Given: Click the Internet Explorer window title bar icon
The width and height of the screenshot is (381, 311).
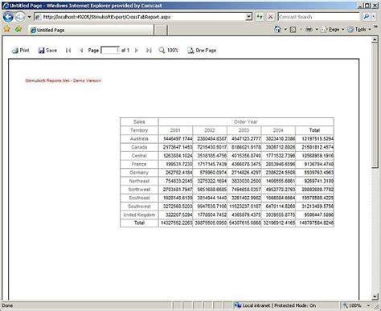Looking at the screenshot, I should pos(6,6).
